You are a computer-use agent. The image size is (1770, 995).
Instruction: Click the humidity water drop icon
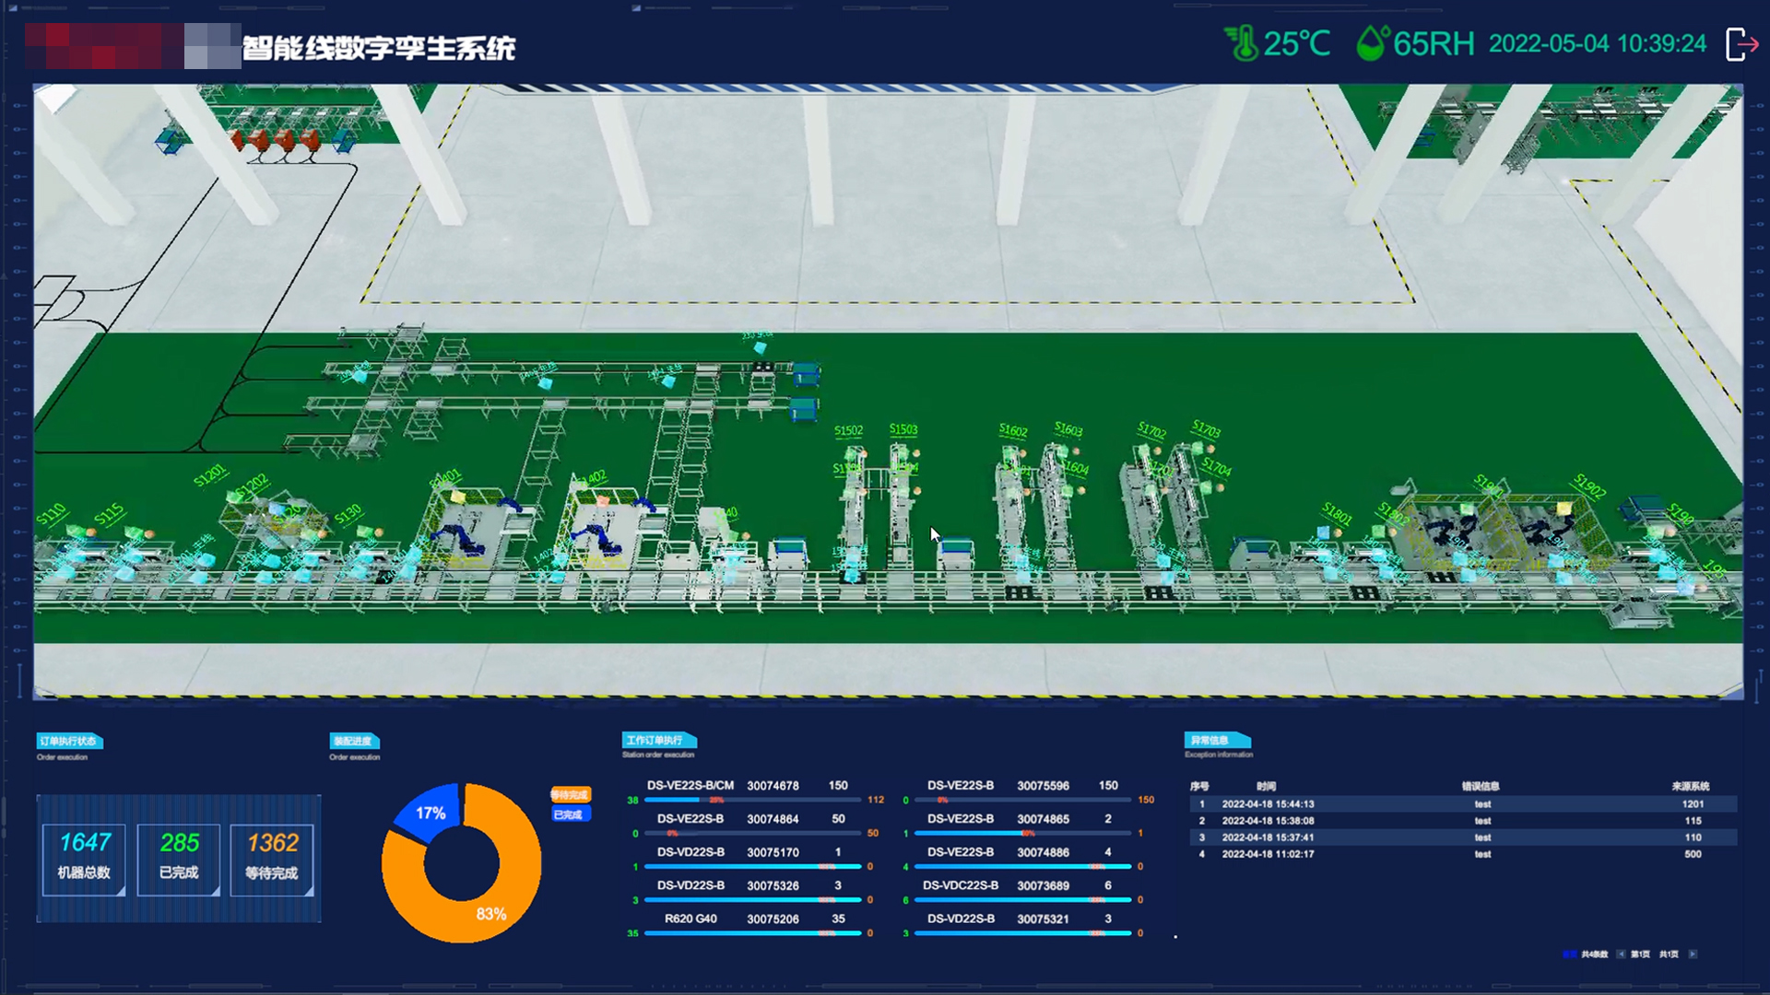(1372, 43)
